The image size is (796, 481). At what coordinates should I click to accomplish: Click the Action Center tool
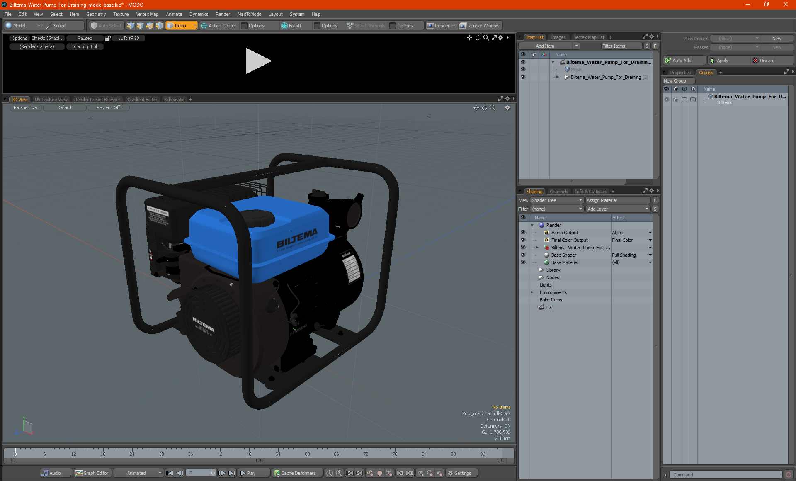tap(218, 26)
